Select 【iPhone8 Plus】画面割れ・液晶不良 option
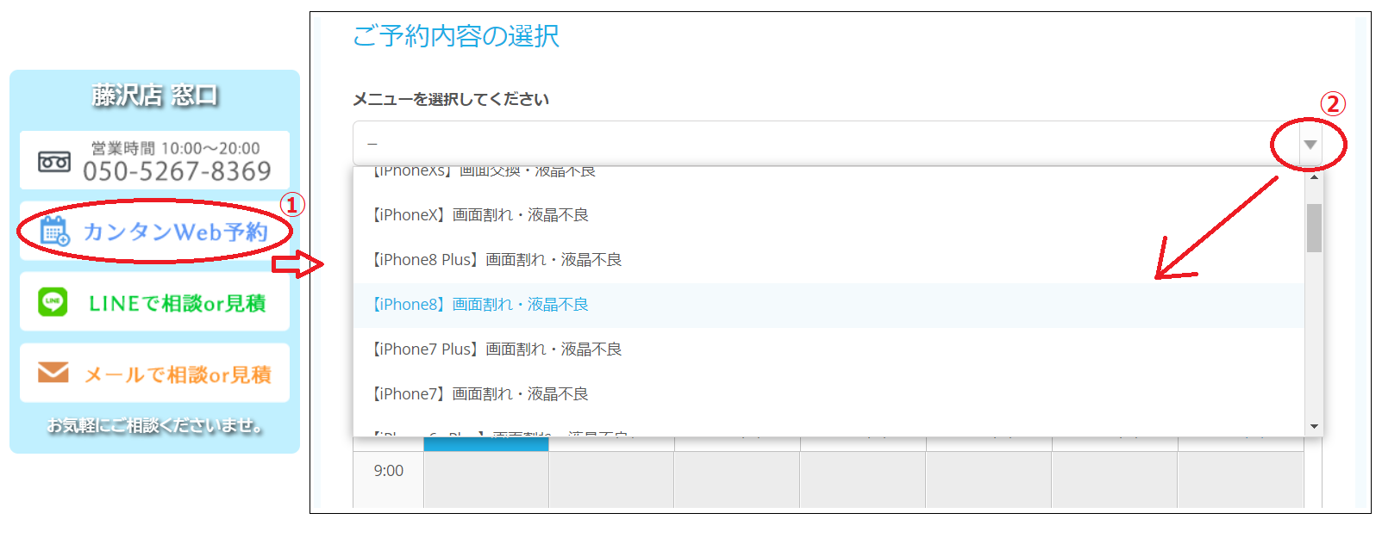 tap(829, 260)
